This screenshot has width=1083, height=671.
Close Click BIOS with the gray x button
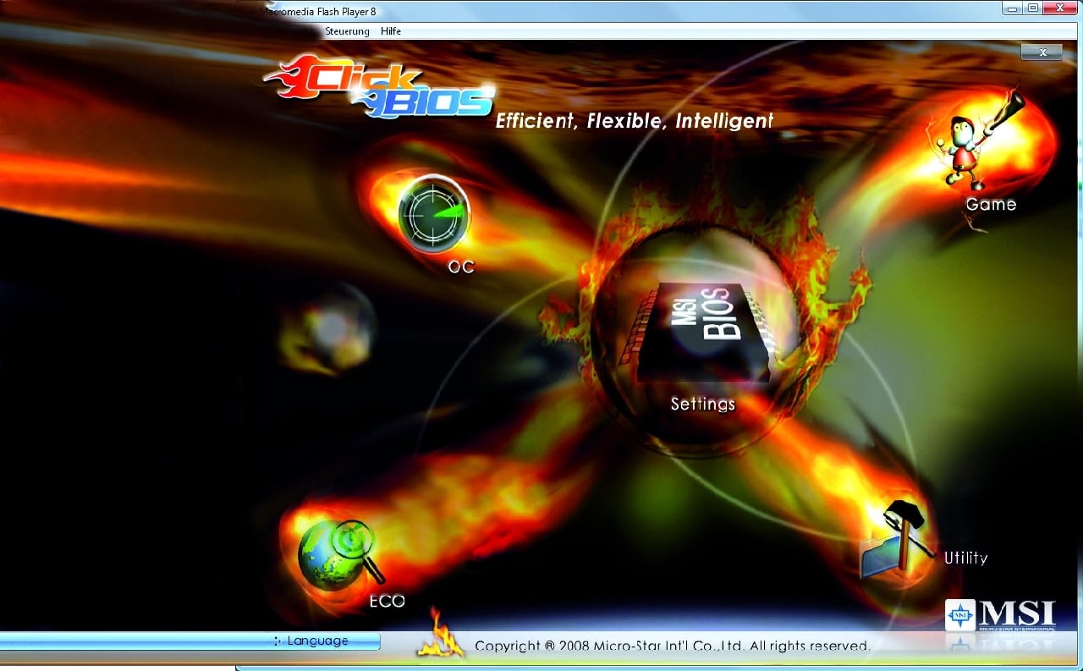click(x=1042, y=52)
